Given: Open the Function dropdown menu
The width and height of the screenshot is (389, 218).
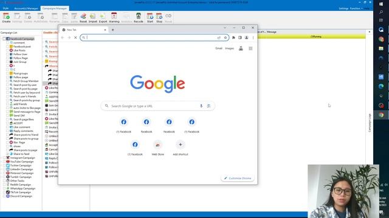Looking at the screenshot, I should click(356, 8).
